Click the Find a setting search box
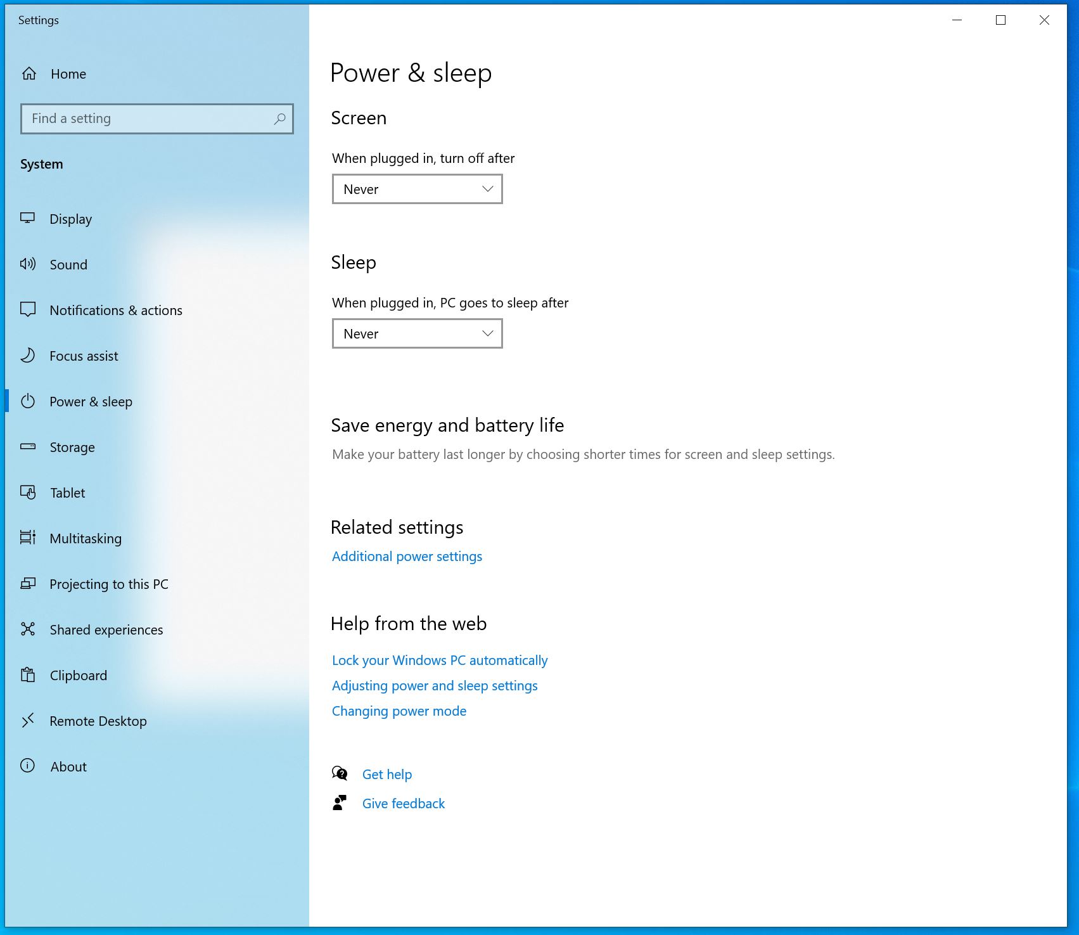Screen dimensions: 1079x935 tap(157, 119)
